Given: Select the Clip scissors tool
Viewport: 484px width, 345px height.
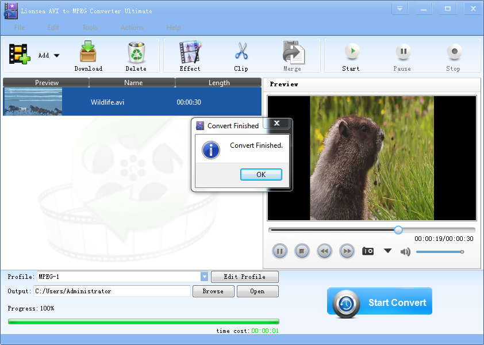Looking at the screenshot, I should tap(241, 51).
